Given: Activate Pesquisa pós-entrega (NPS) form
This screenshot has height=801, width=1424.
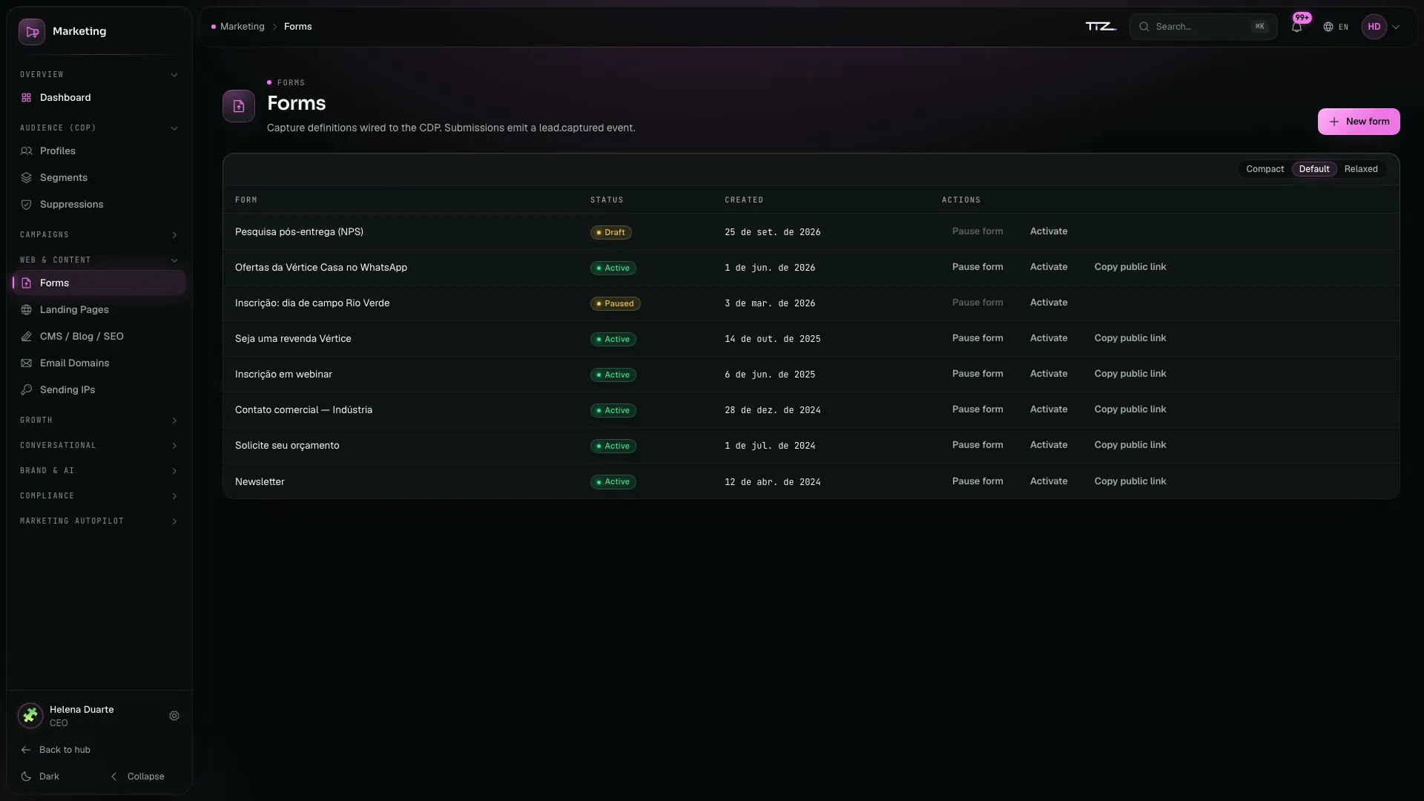Looking at the screenshot, I should point(1049,231).
